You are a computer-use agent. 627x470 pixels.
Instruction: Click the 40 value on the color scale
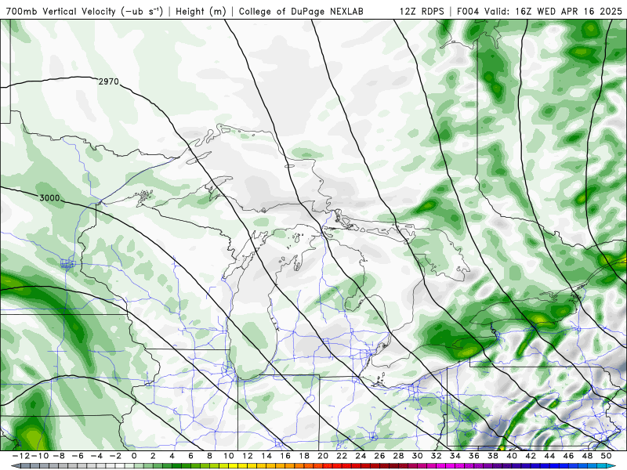(512, 456)
